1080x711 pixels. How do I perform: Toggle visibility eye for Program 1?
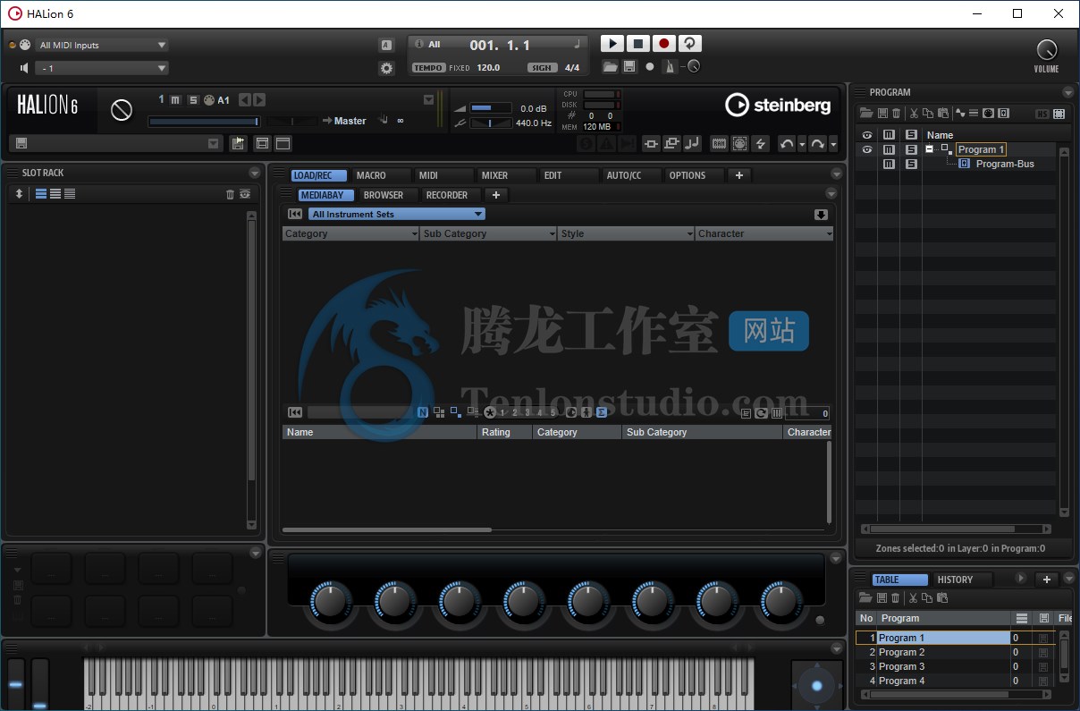pyautogui.click(x=865, y=149)
